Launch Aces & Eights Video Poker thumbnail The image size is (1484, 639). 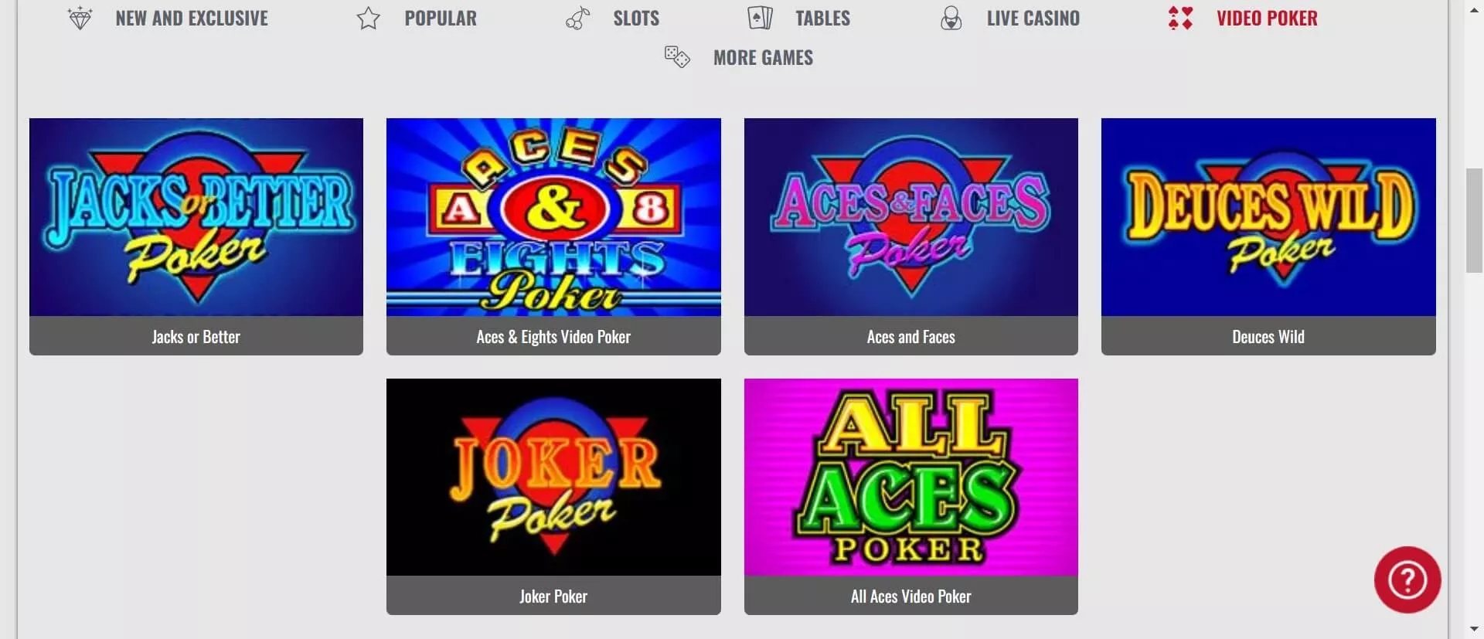[x=553, y=217]
